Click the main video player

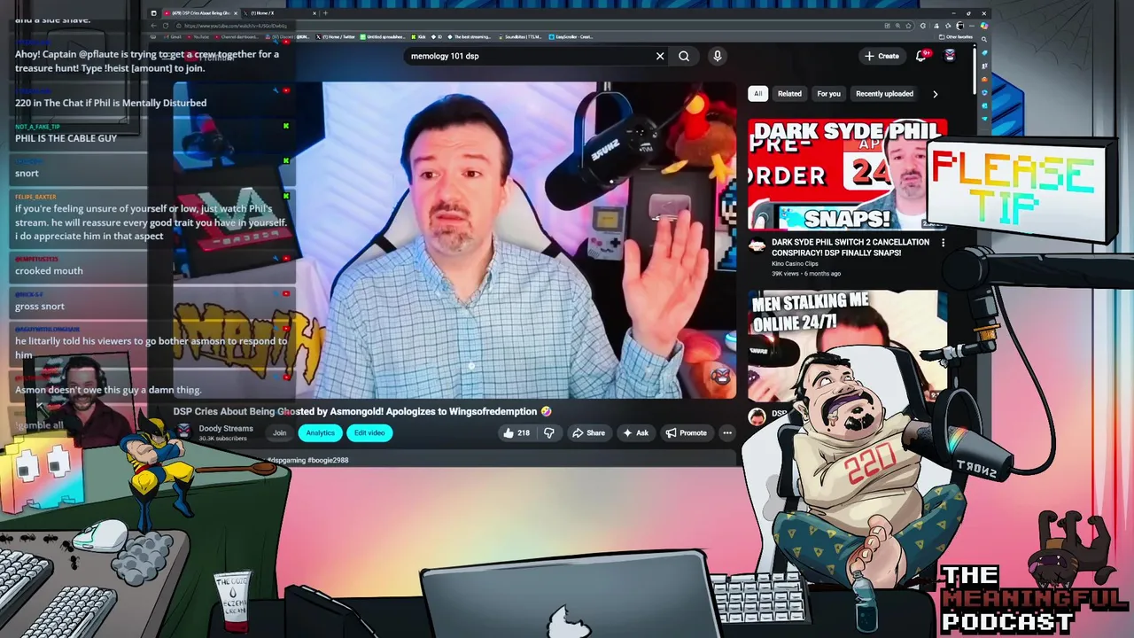pyautogui.click(x=454, y=240)
